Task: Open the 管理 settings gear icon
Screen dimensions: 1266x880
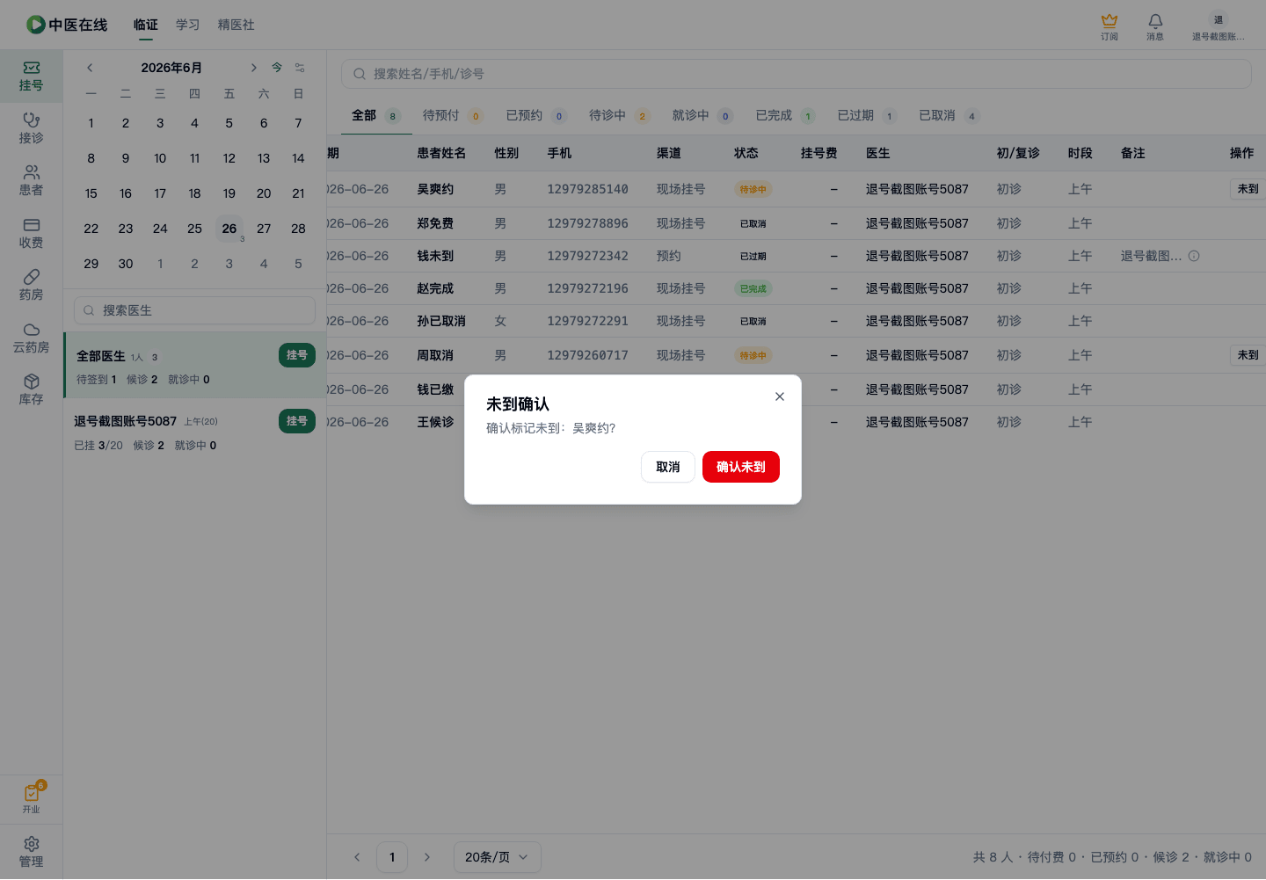Action: 31,852
